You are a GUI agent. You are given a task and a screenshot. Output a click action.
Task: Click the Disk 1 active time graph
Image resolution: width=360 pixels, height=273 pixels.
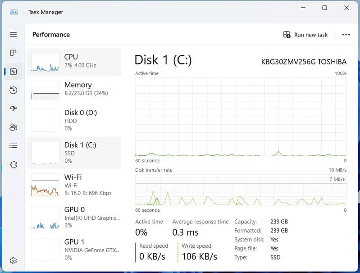pyautogui.click(x=241, y=117)
